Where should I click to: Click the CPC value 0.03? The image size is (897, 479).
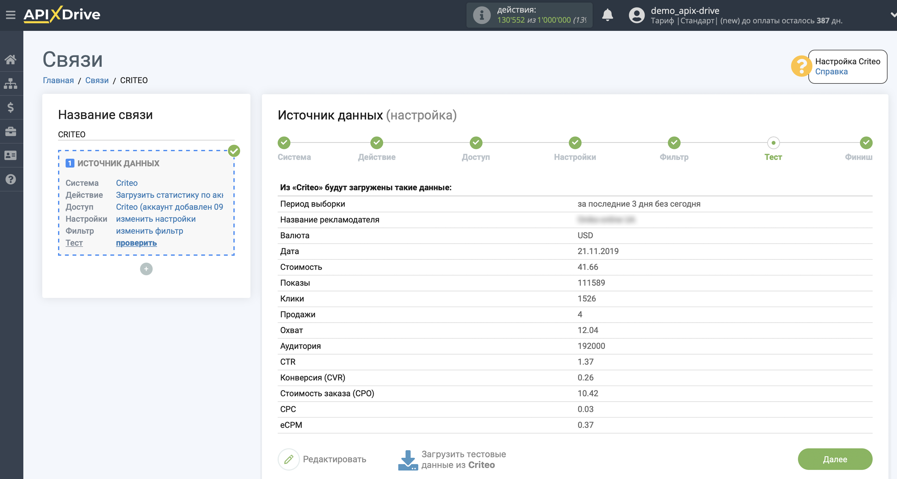tap(585, 409)
